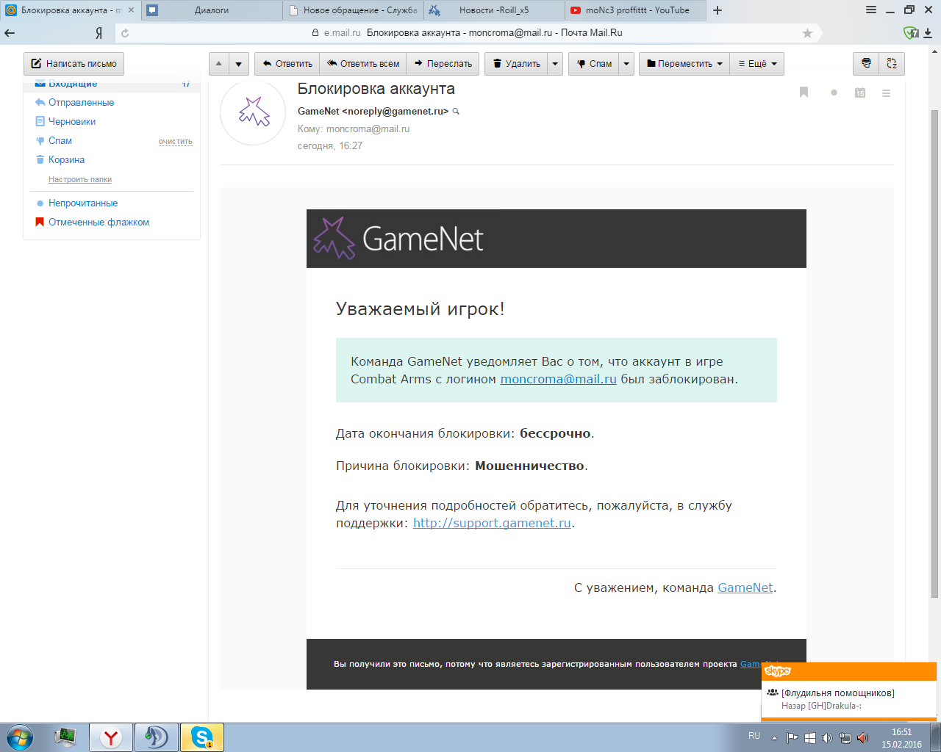Toggle the unread dot marker on message
This screenshot has height=752, width=941.
[x=834, y=93]
